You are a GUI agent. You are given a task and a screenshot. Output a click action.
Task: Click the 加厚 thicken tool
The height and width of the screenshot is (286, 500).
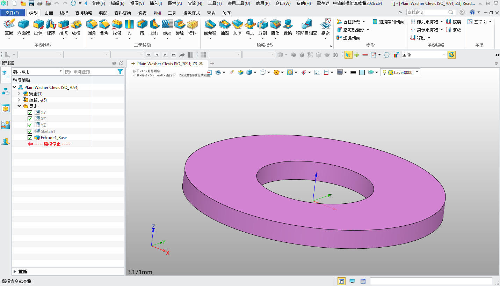tap(237, 27)
